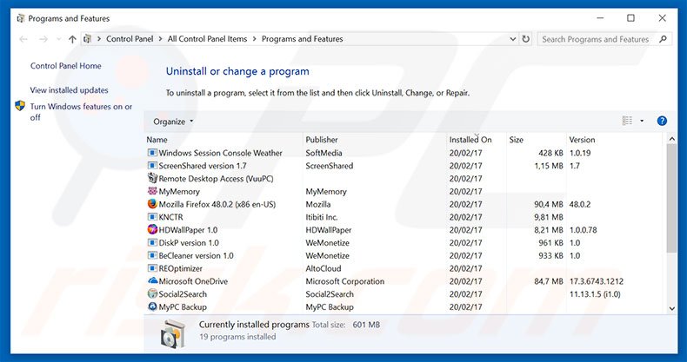Click the address bar Control Panel icon
This screenshot has width=687, height=362.
87,39
